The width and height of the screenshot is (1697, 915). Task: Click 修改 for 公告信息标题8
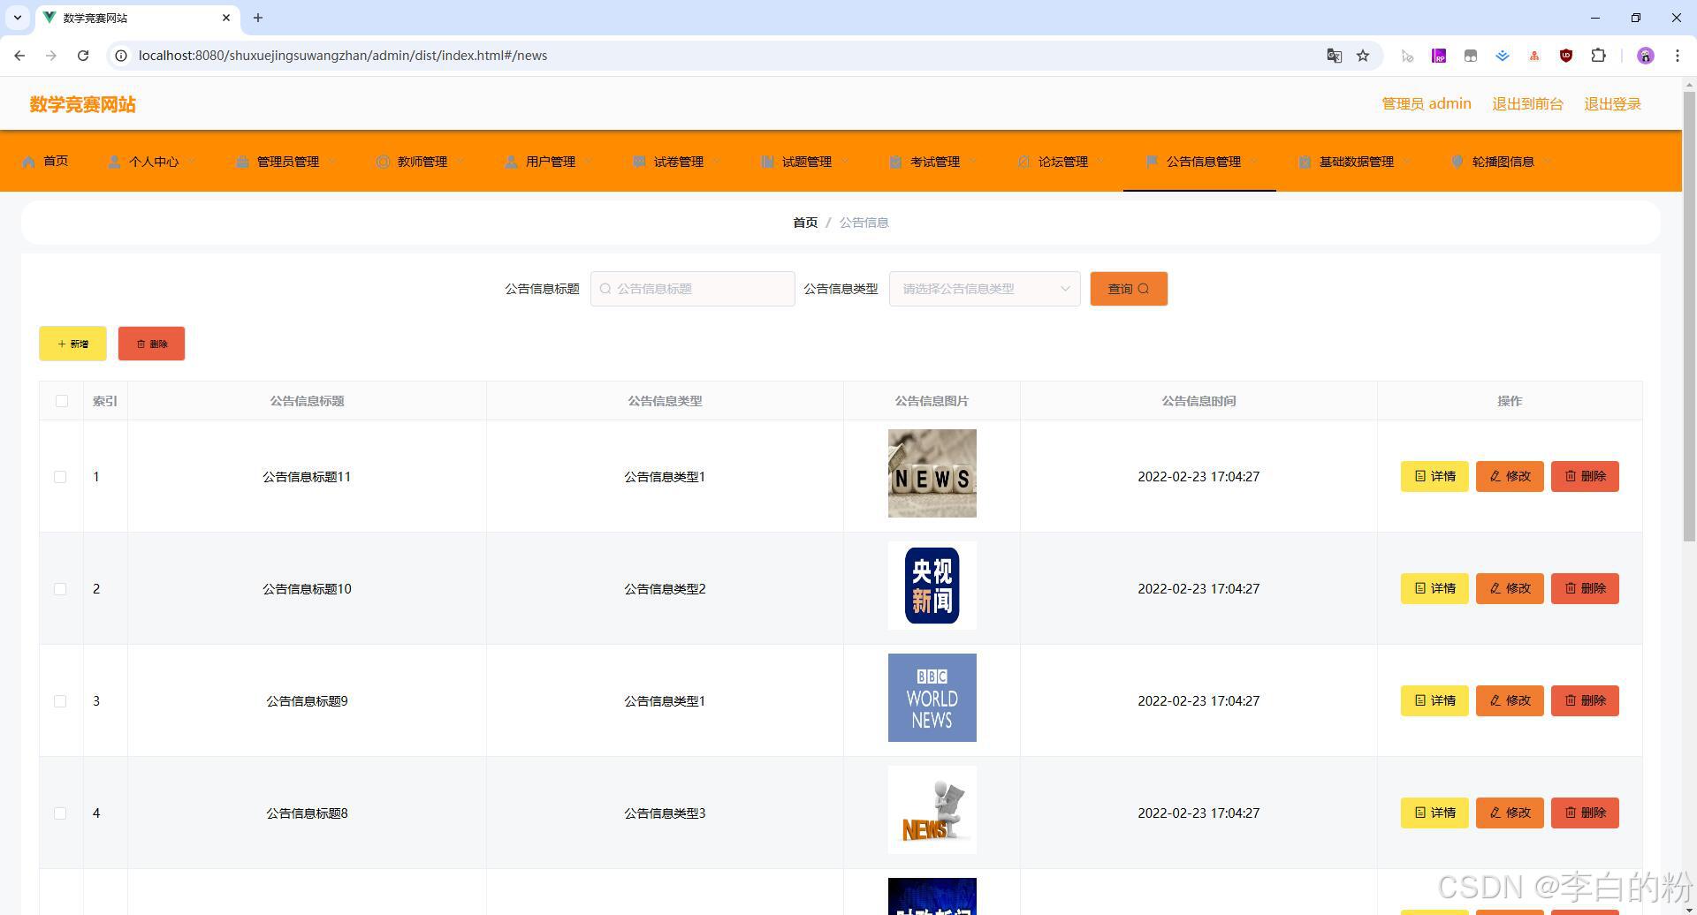[x=1510, y=813]
